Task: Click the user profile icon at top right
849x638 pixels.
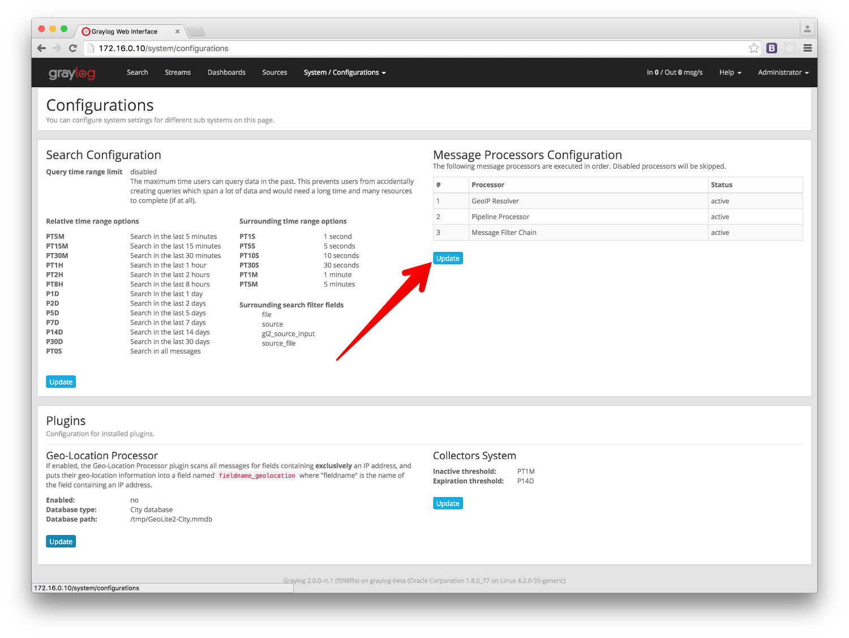Action: [806, 27]
